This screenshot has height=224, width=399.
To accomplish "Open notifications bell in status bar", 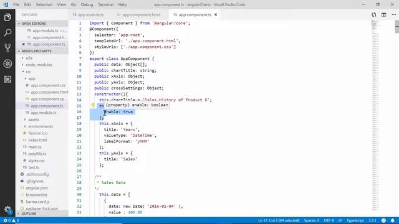I will tap(393, 220).
